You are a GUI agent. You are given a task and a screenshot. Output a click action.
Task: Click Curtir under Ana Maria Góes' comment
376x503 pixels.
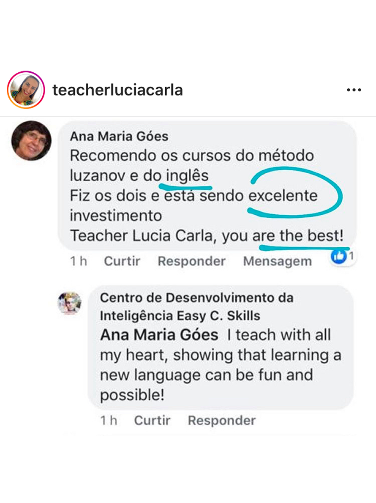coord(122,261)
